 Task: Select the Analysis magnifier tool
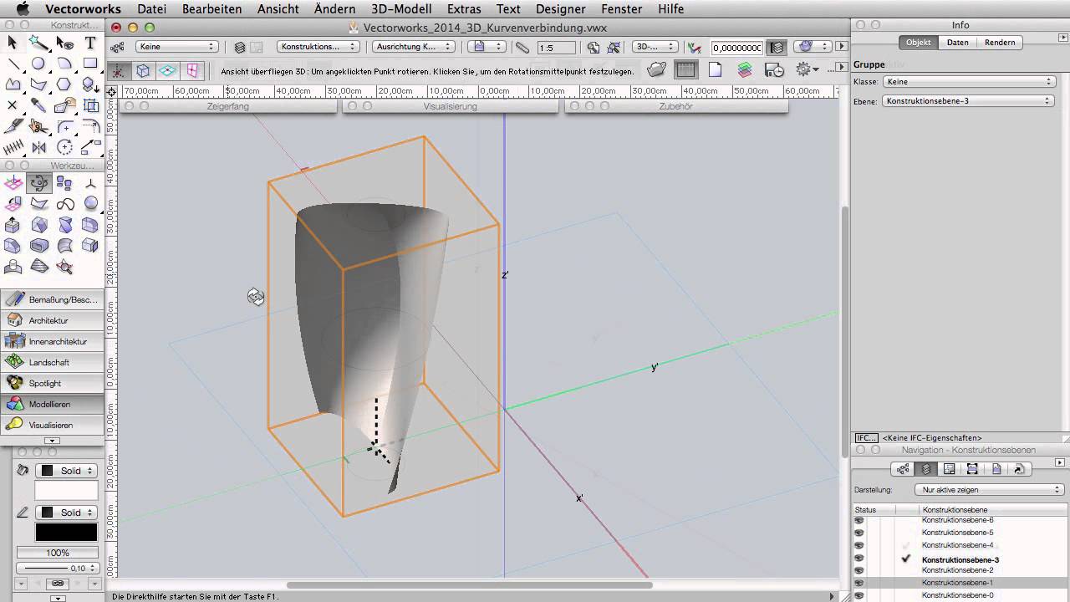coord(64,267)
